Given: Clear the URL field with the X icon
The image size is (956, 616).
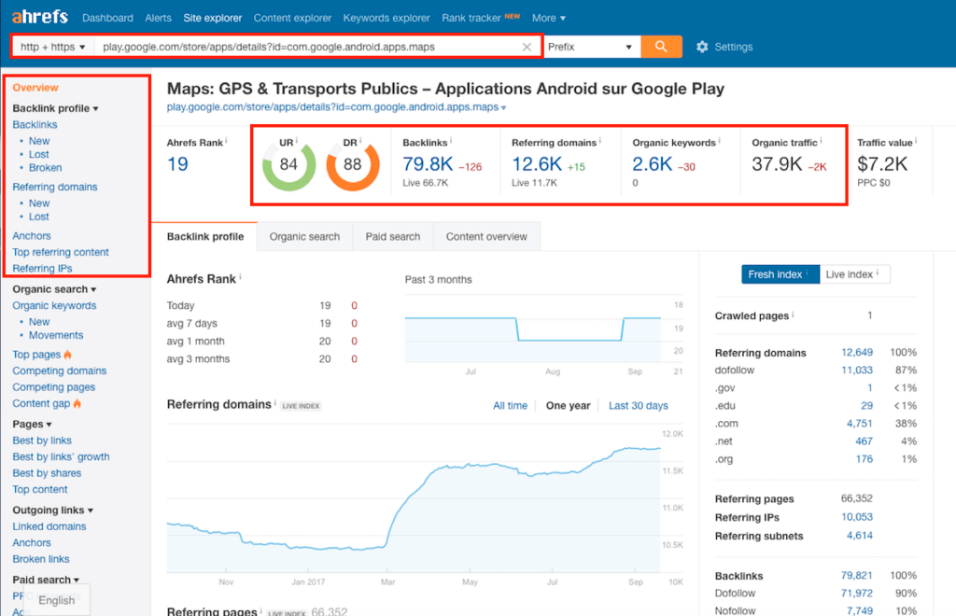Looking at the screenshot, I should [527, 47].
